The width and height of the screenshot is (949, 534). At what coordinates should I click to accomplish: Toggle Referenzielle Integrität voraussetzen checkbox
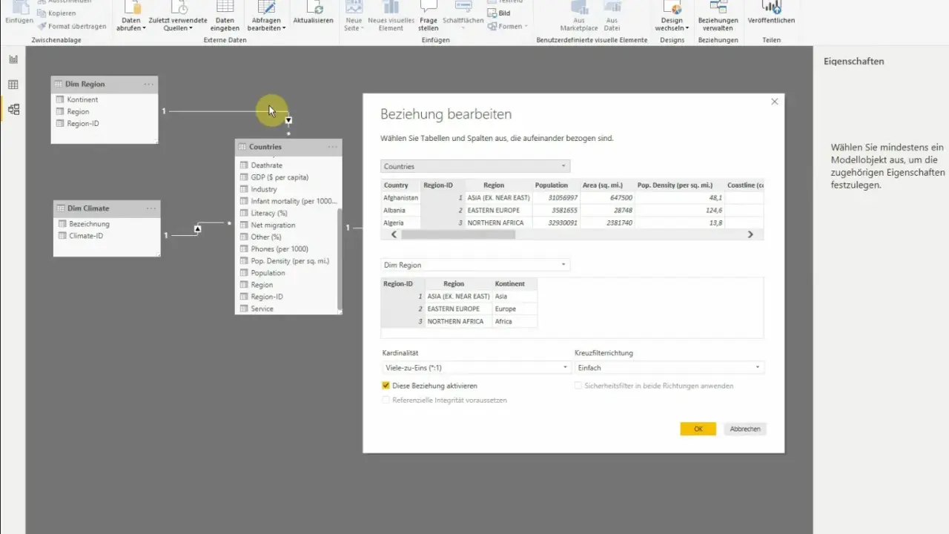386,400
